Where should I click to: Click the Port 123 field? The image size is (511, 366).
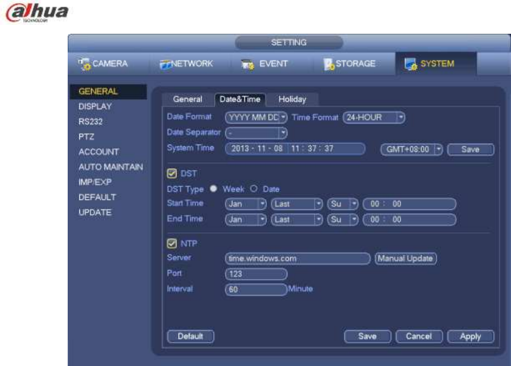tap(256, 274)
